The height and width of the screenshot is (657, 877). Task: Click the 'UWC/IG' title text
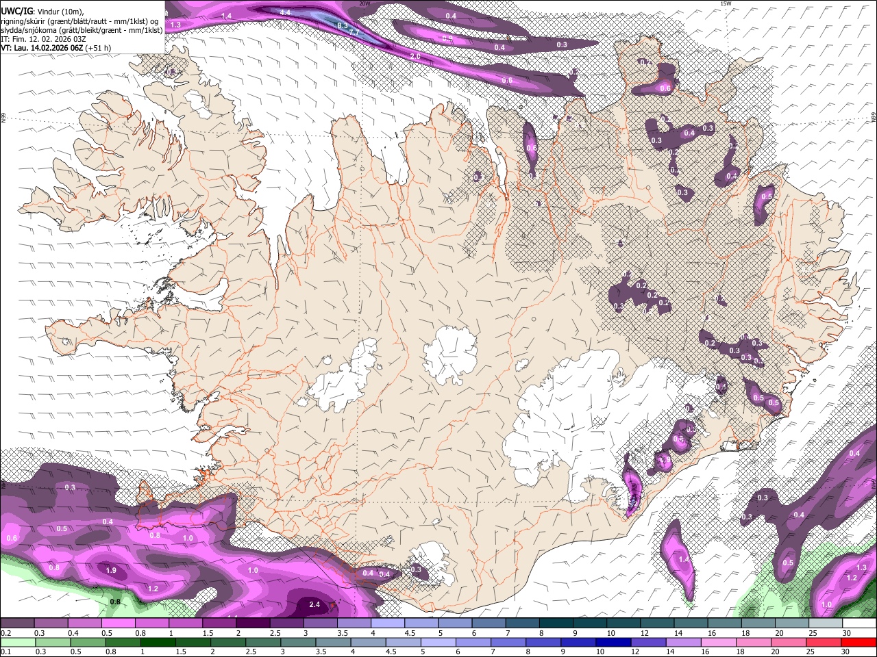point(16,12)
